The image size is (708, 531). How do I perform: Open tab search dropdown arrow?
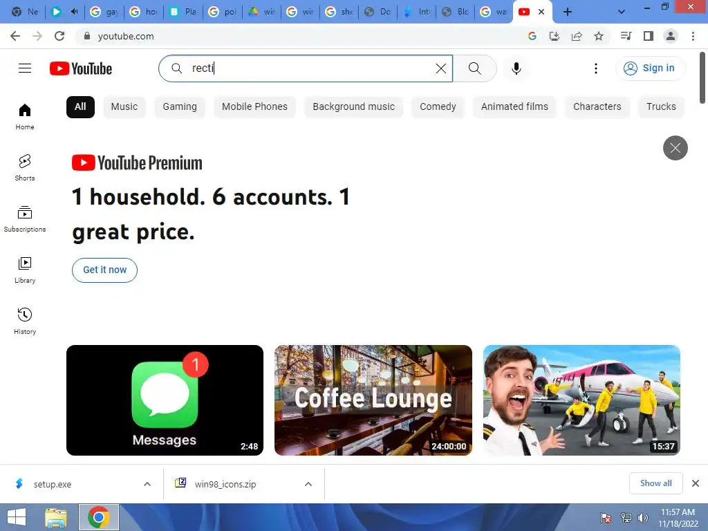coord(622,12)
